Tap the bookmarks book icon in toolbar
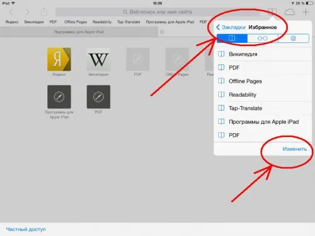 point(272,12)
